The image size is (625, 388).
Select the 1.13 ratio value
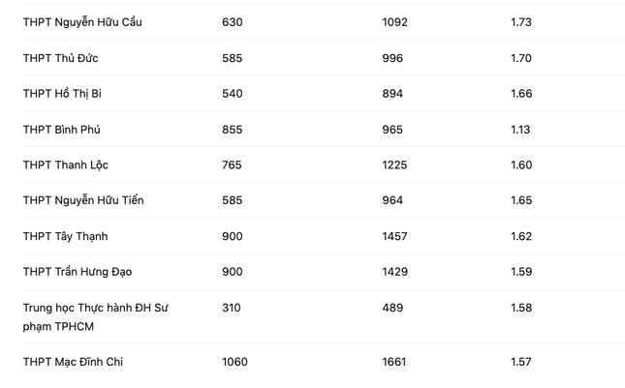(x=521, y=130)
